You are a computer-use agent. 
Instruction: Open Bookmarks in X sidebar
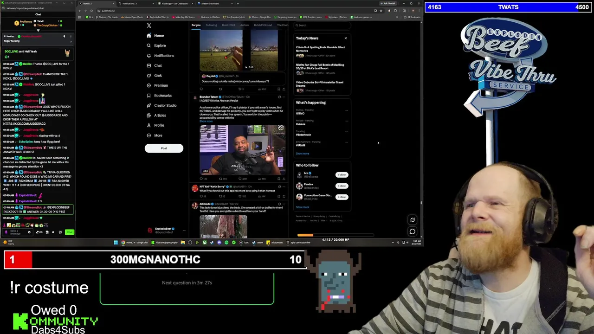159,96
